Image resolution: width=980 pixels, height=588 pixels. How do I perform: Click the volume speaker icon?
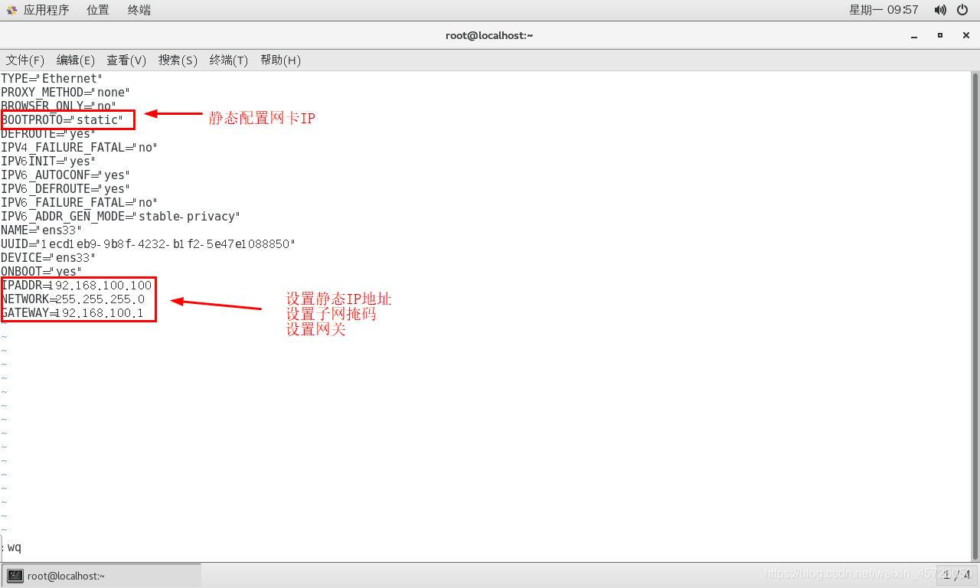pyautogui.click(x=940, y=10)
